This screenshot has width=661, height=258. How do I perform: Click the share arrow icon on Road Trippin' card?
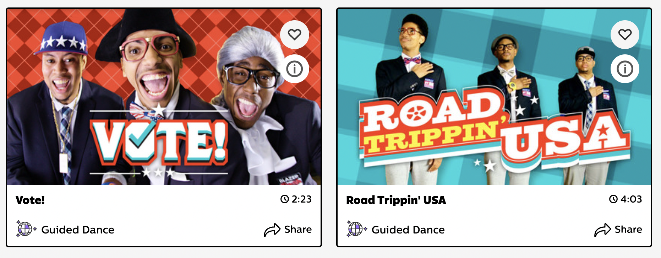[x=602, y=230]
